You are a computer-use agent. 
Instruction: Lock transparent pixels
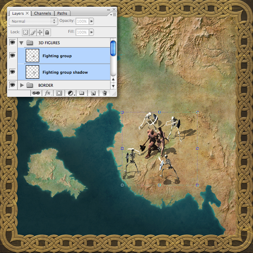[x=25, y=32]
